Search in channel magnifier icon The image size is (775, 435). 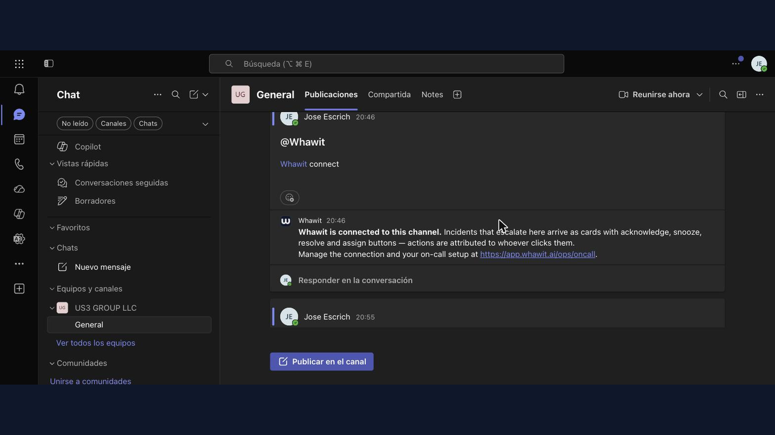[x=723, y=95]
